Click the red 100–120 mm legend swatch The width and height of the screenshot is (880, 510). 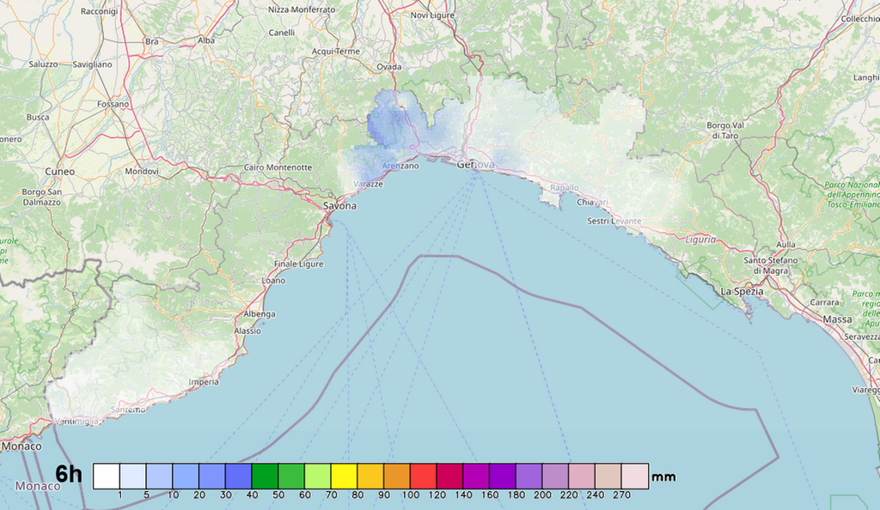tap(424, 476)
